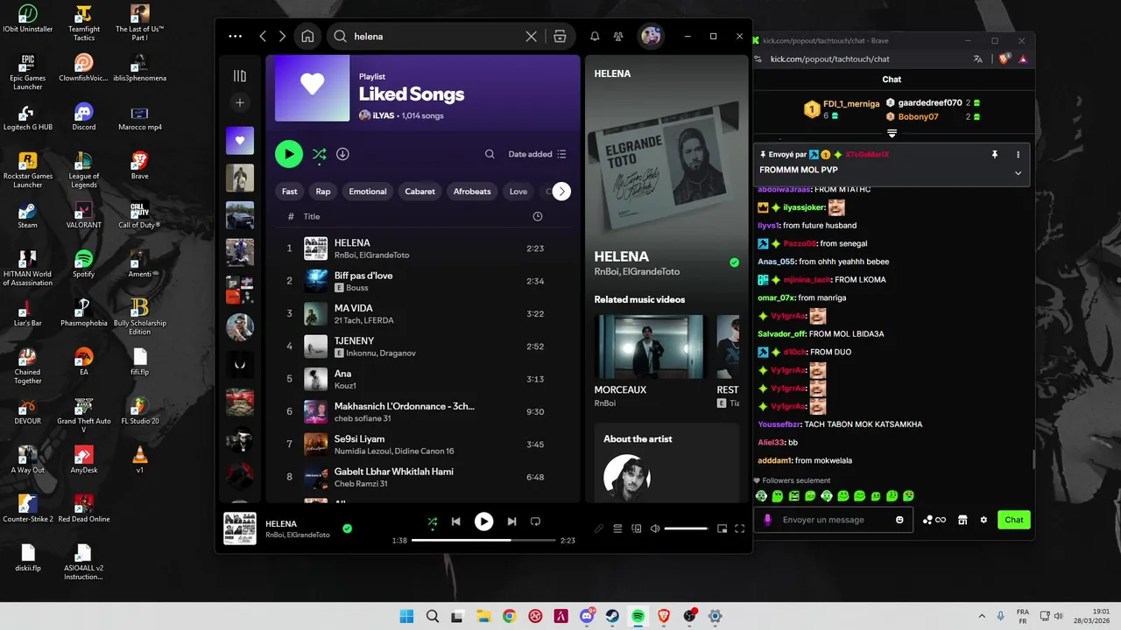Screen dimensions: 1121x630
Task: Open the About the artist photo
Action: pyautogui.click(x=627, y=477)
